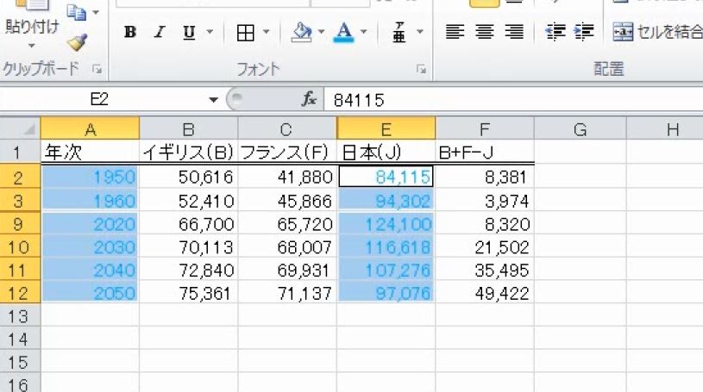Click the phonetic guide (furigana) icon
This screenshot has height=392, width=703.
pyautogui.click(x=399, y=32)
